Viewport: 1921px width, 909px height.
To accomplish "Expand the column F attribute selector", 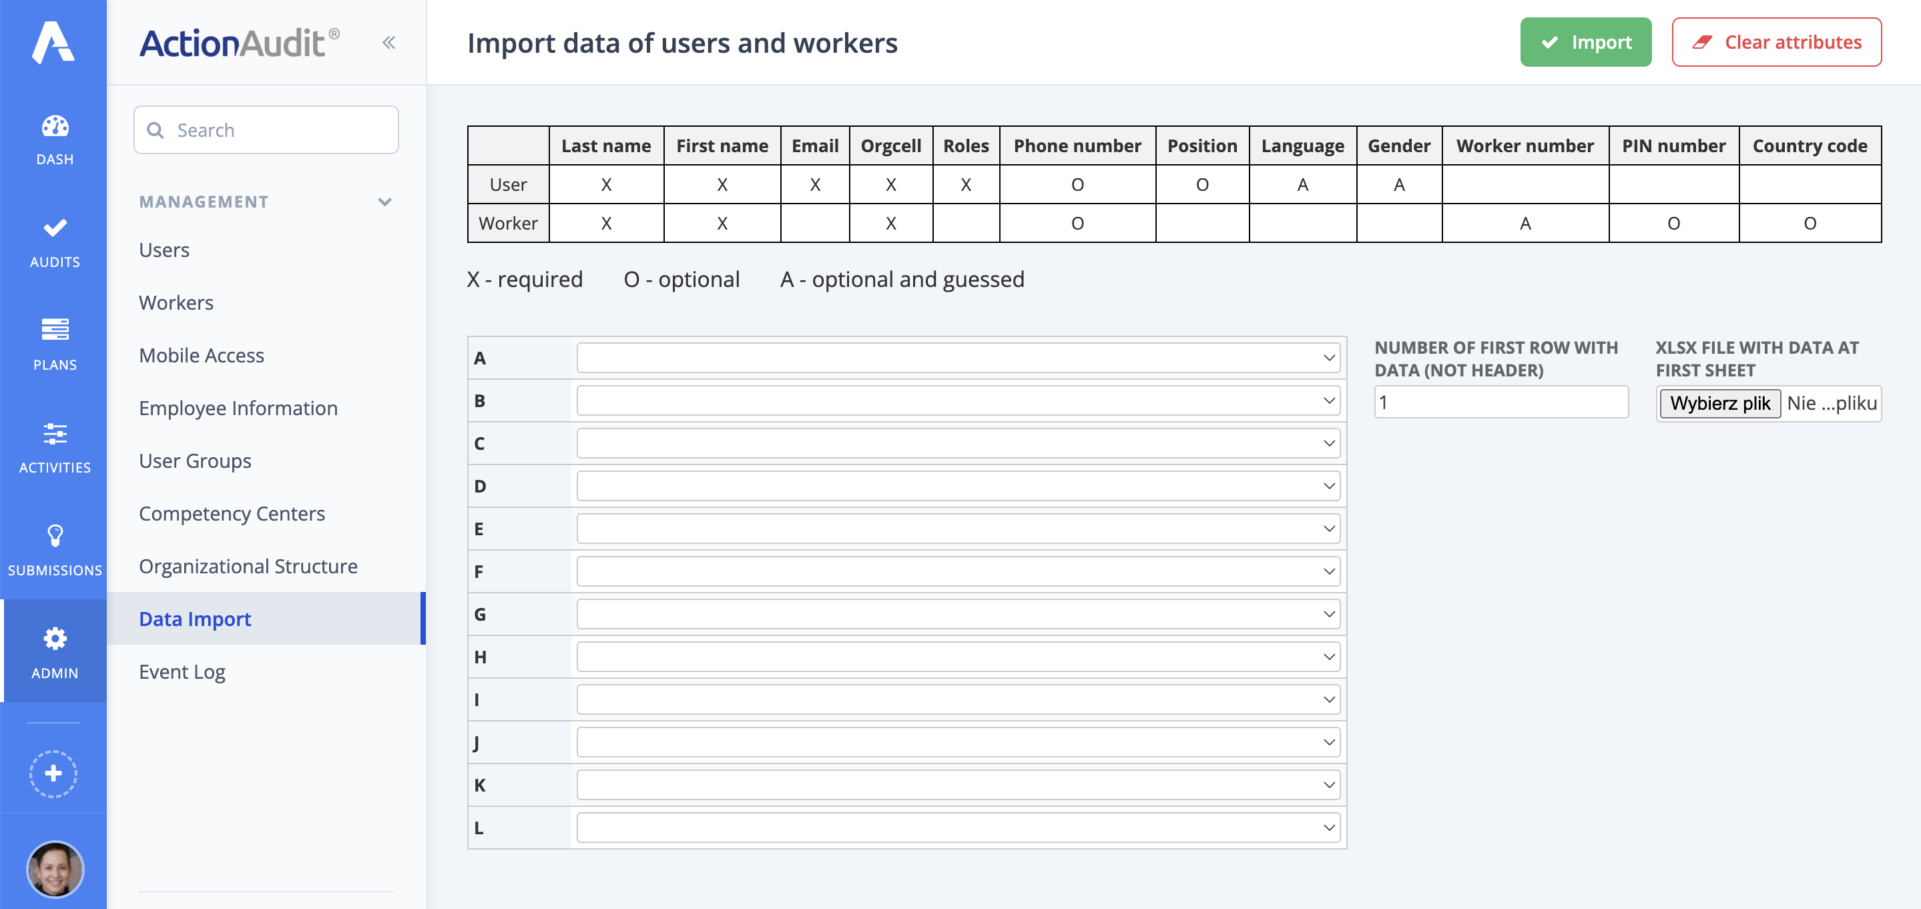I will (958, 571).
